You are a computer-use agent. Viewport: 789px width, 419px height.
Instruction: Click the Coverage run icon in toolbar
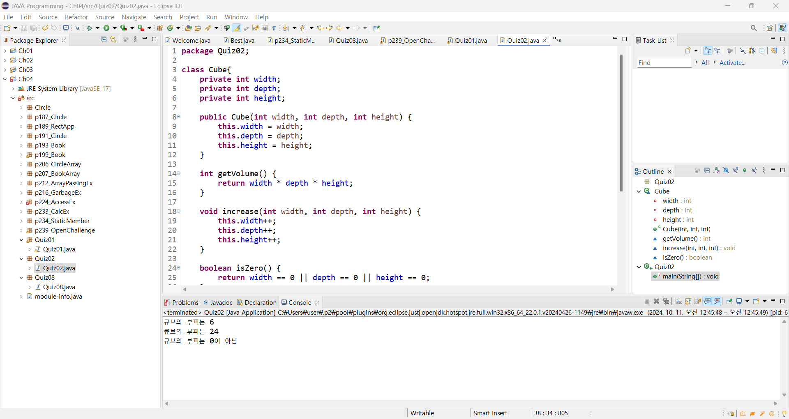point(124,28)
